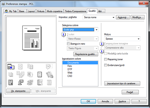Click the Annulla button
150x108 pixels.
pos(105,101)
